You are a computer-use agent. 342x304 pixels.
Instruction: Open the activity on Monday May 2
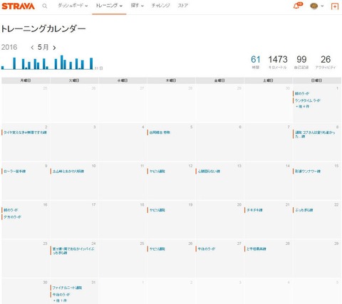tap(25, 132)
